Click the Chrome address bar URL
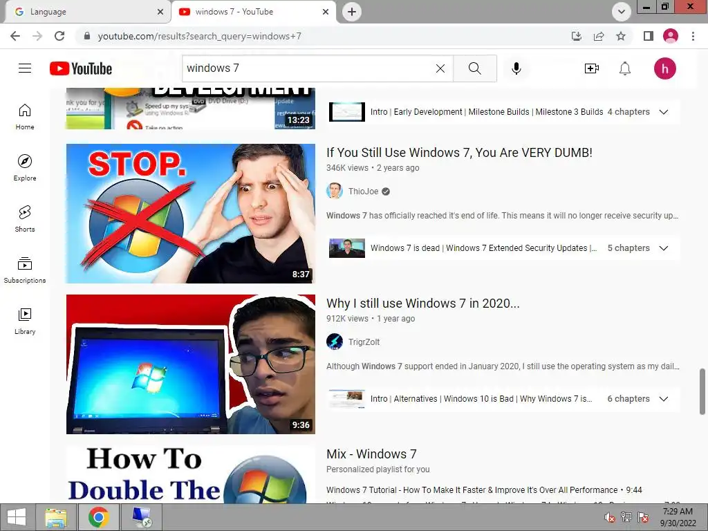Image resolution: width=708 pixels, height=531 pixels. [x=200, y=36]
